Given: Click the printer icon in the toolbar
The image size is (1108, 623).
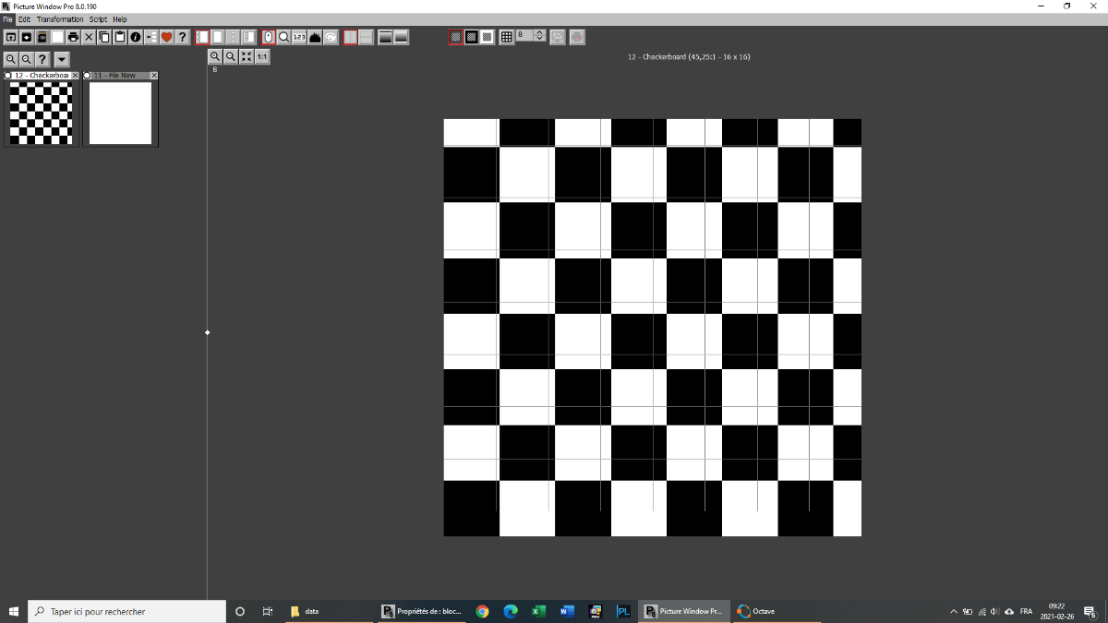Looking at the screenshot, I should (x=73, y=37).
